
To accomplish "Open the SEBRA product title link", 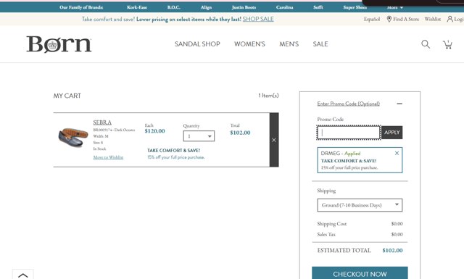I will pyautogui.click(x=102, y=122).
